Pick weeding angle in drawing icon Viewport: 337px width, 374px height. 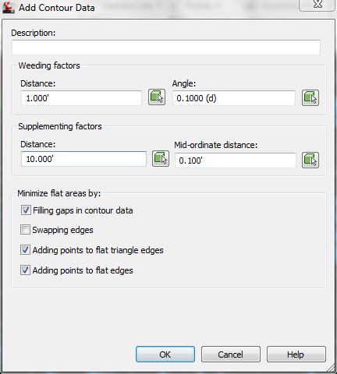click(x=310, y=98)
